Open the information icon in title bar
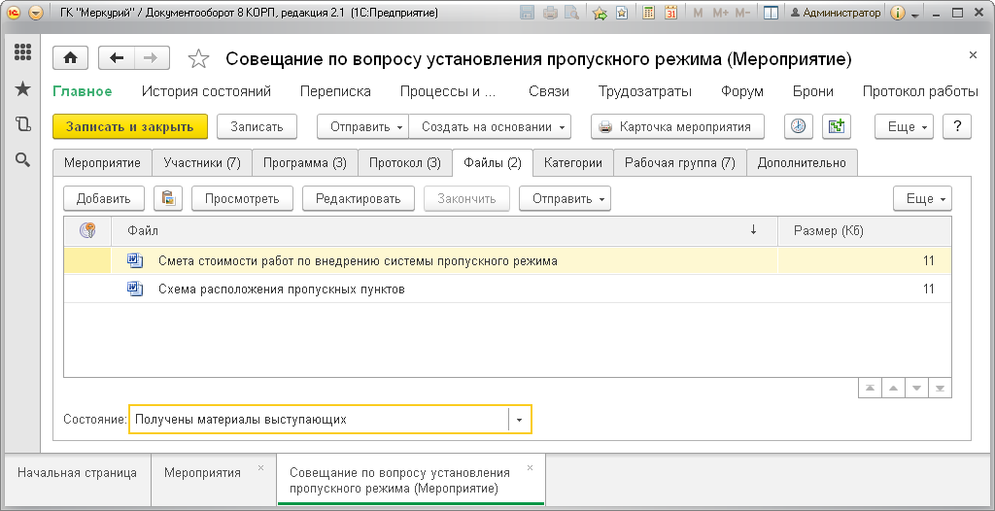Image resolution: width=995 pixels, height=511 pixels. click(897, 13)
